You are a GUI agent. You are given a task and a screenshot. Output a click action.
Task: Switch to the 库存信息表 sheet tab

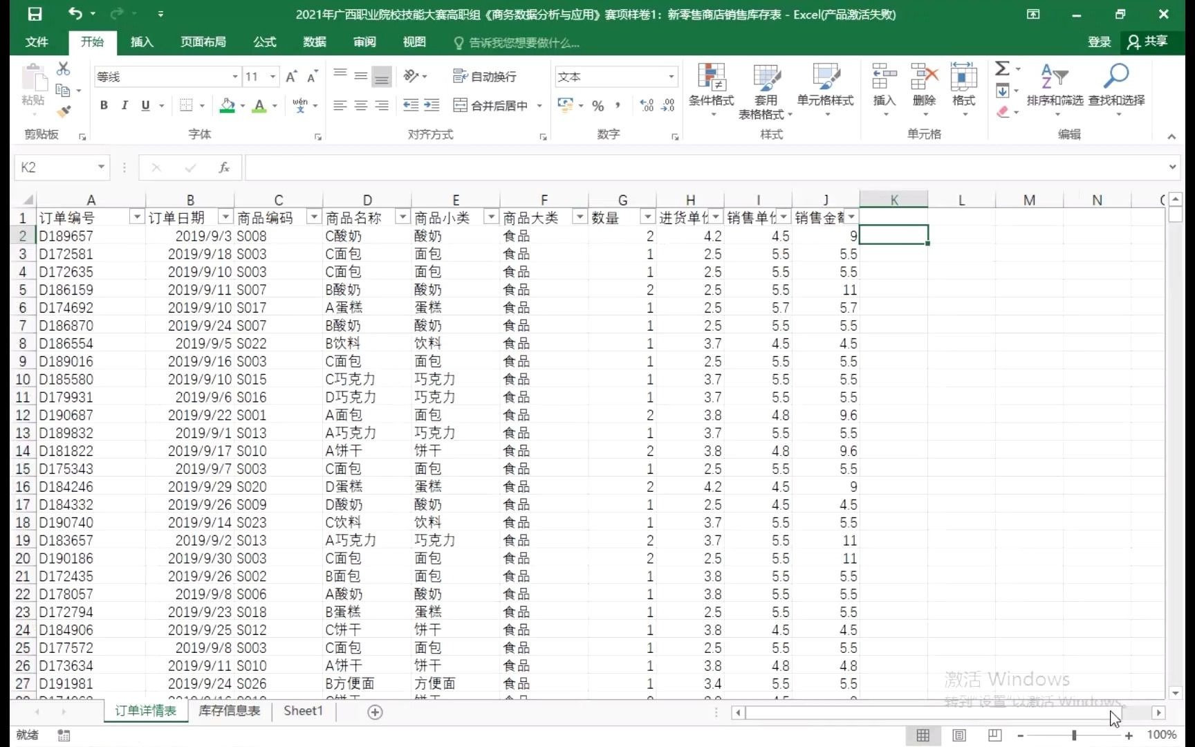(x=229, y=711)
